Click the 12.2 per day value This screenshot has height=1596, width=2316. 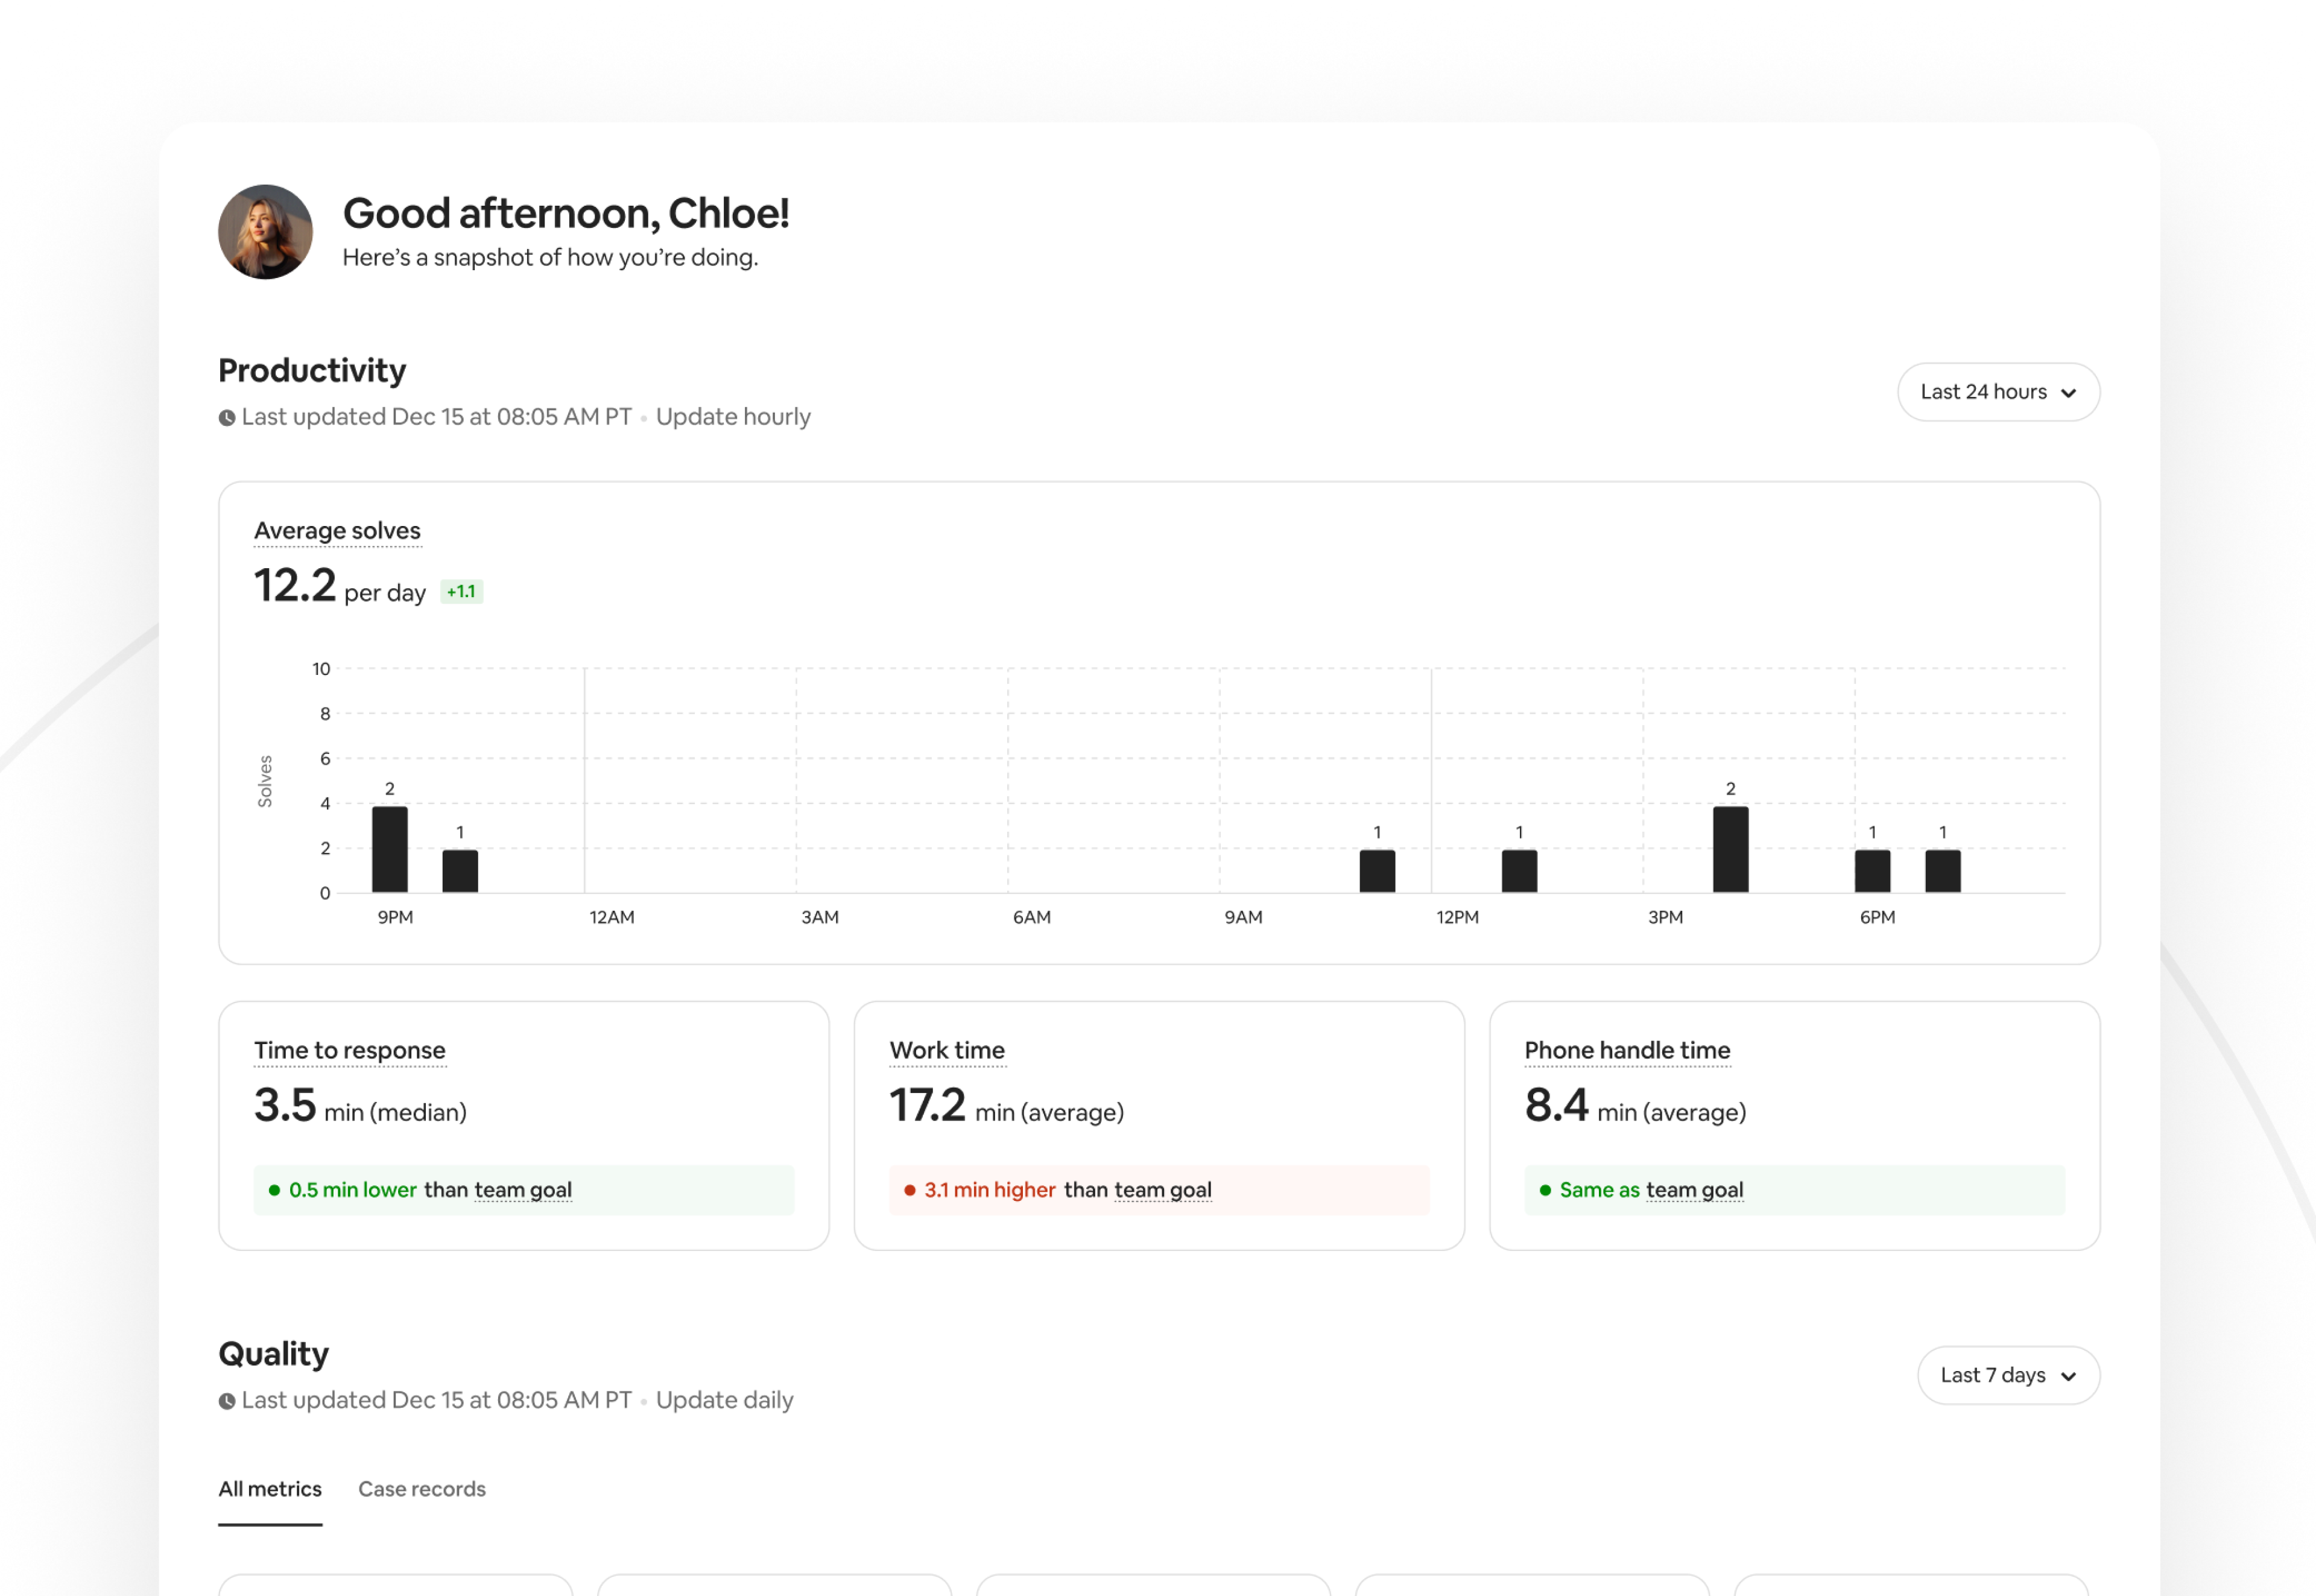click(x=340, y=586)
